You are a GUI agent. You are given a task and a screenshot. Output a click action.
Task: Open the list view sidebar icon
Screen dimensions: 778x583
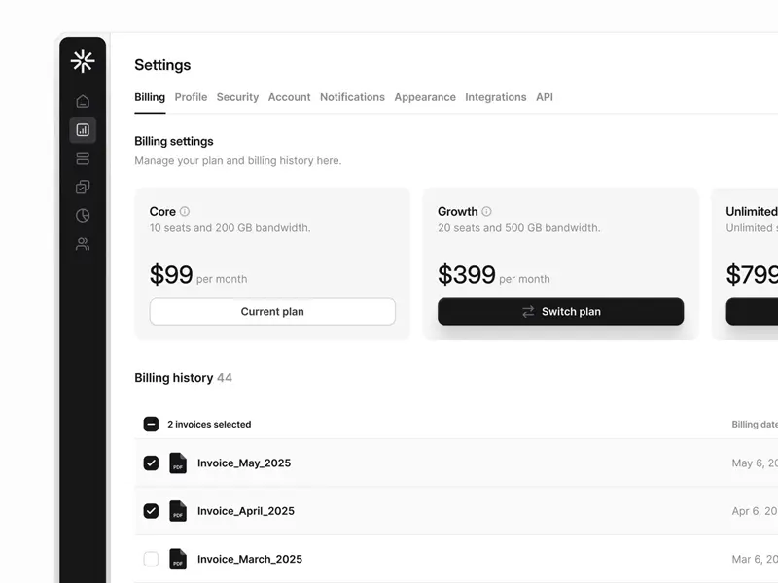pos(83,158)
